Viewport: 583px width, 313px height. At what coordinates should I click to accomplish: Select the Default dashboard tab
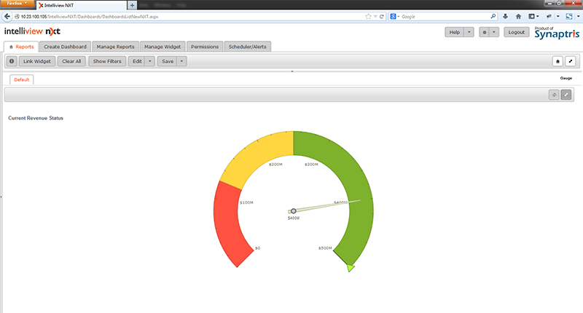click(x=21, y=79)
